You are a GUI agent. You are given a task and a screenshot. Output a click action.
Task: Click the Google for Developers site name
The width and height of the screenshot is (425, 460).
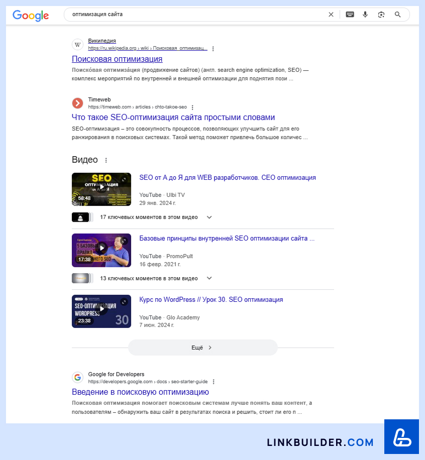pyautogui.click(x=116, y=374)
